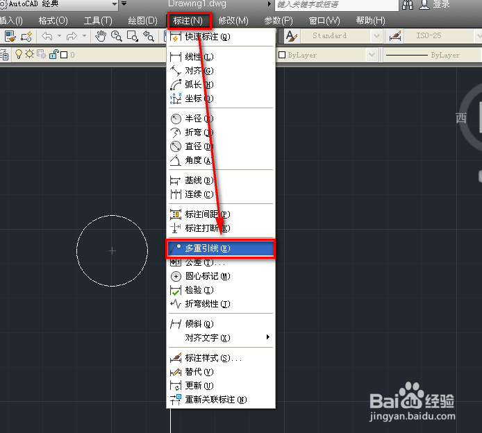Open layer properties manager icon

(4, 55)
